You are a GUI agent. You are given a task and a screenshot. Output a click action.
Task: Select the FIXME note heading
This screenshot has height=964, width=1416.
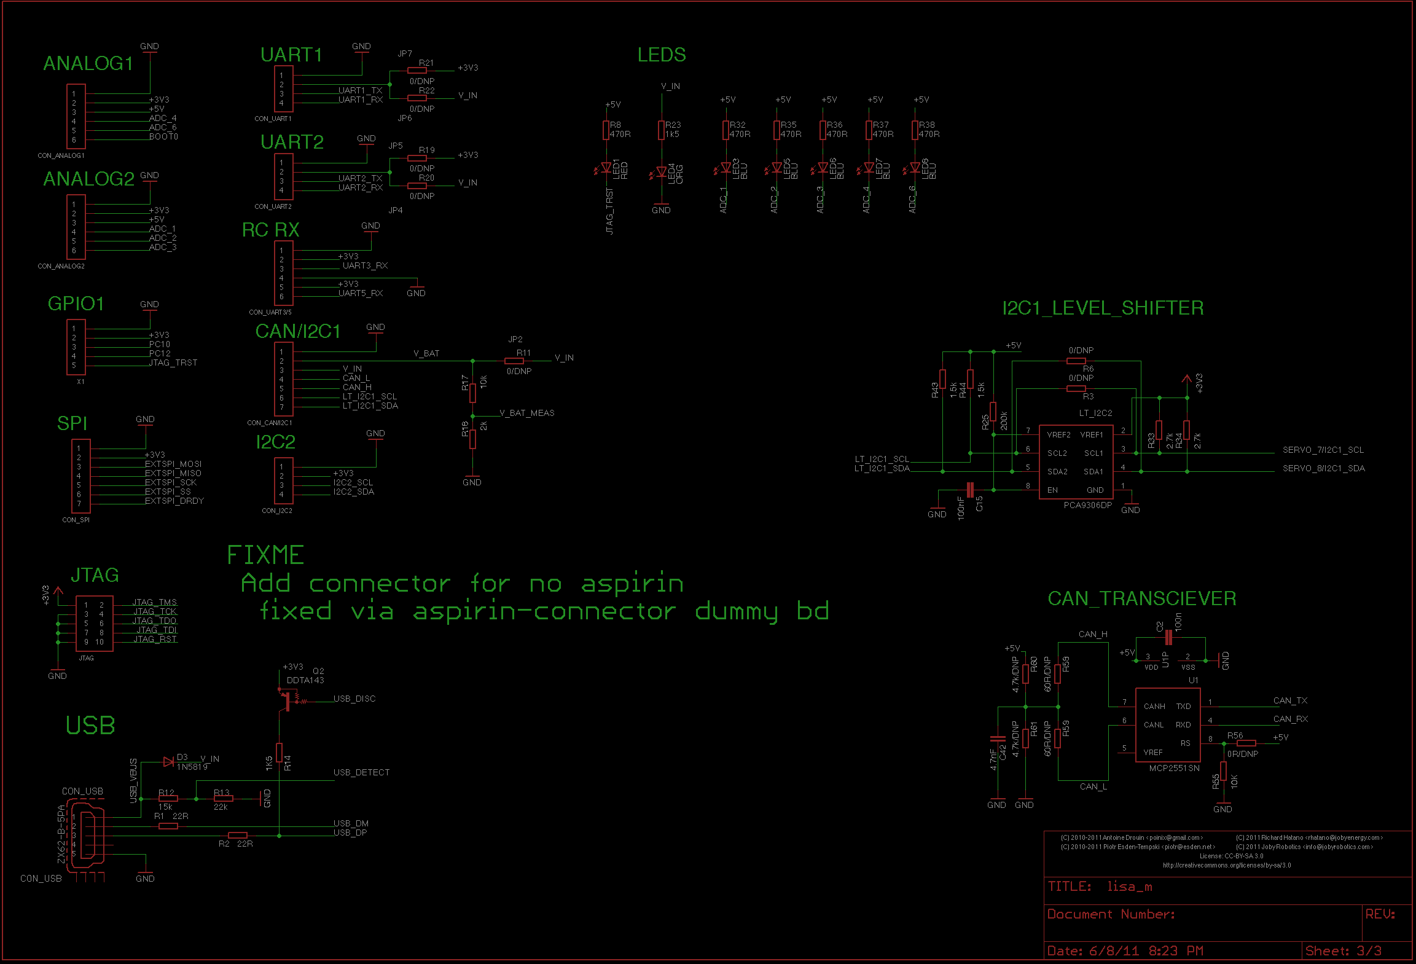pos(265,555)
